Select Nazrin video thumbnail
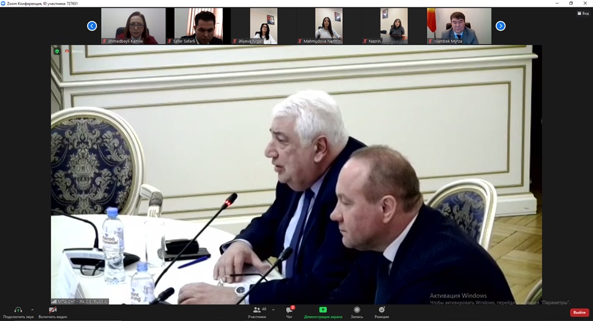The height and width of the screenshot is (321, 593). pyautogui.click(x=394, y=26)
